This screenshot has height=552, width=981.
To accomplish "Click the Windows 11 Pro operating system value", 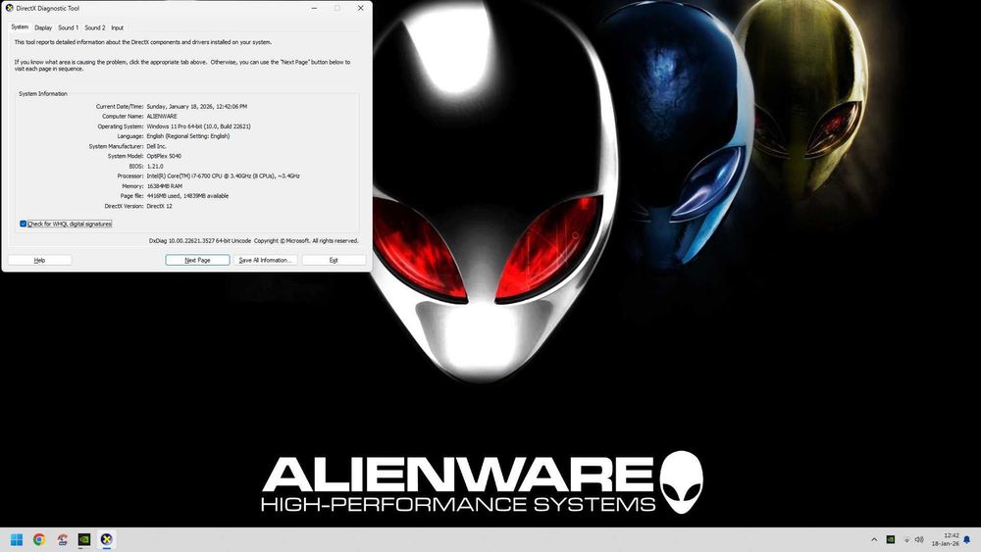I will 199,126.
